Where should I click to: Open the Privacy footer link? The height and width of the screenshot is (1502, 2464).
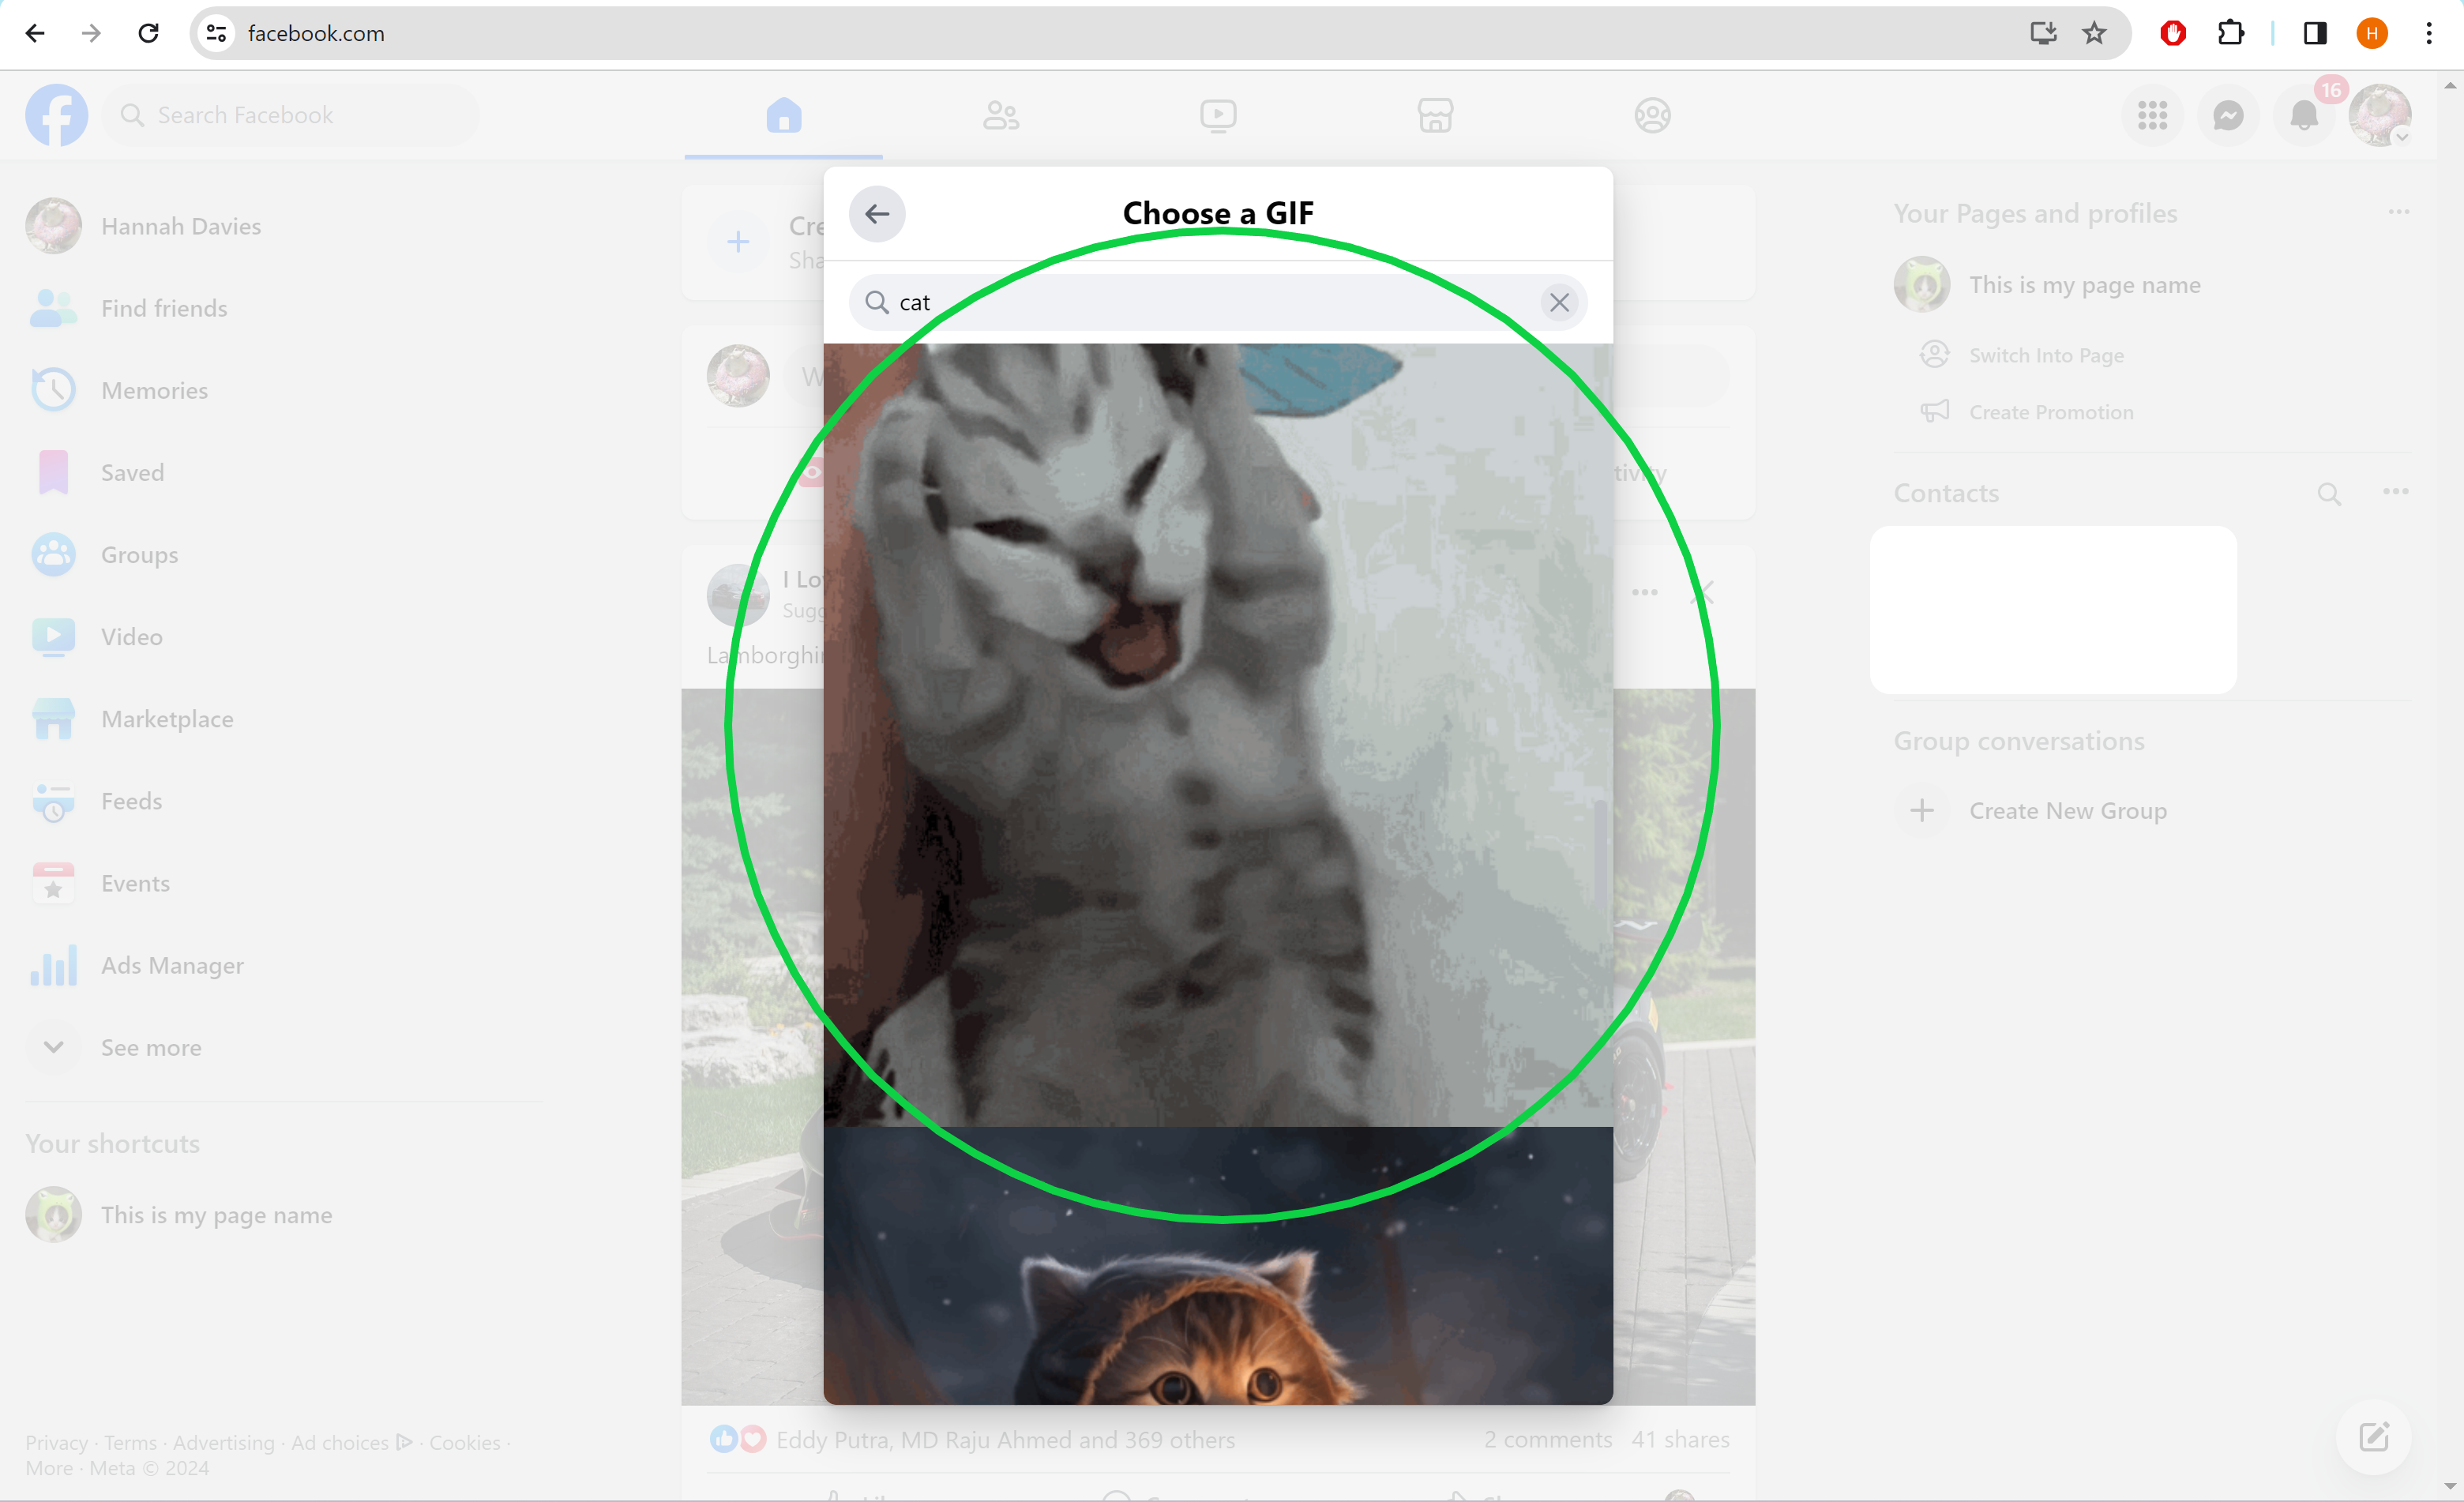(56, 1442)
